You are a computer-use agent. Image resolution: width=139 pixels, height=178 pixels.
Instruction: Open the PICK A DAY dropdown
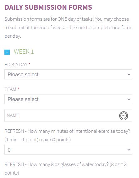coord(68,74)
